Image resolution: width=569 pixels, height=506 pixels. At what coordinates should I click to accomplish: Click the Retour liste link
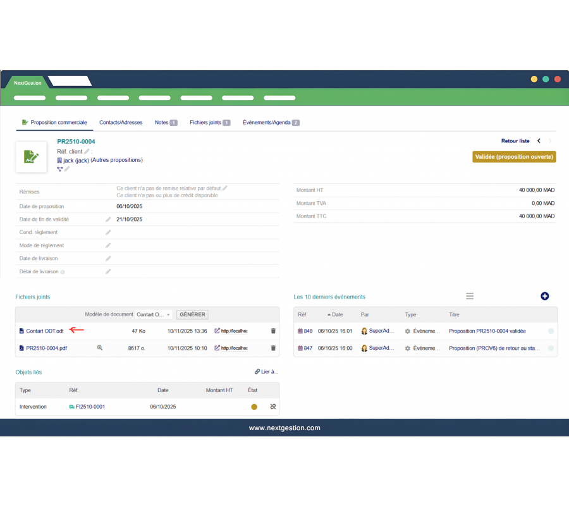515,141
